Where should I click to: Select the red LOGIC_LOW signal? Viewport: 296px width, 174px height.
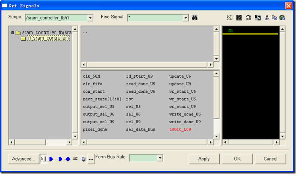(180, 130)
